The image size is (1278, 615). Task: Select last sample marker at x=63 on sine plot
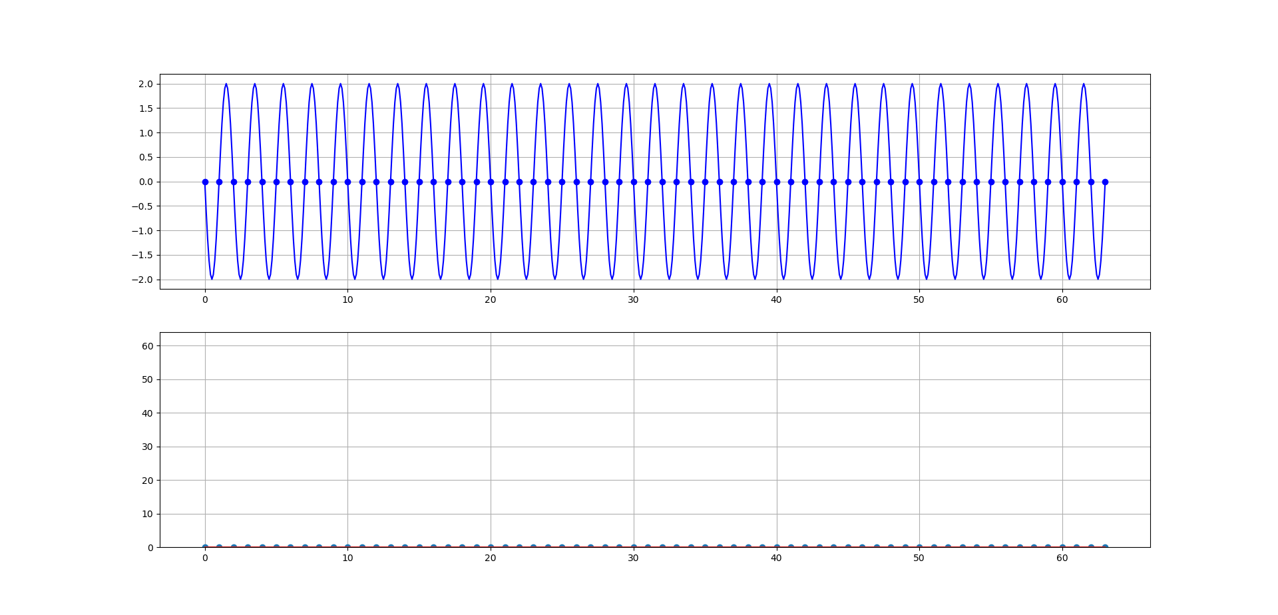tap(1105, 182)
